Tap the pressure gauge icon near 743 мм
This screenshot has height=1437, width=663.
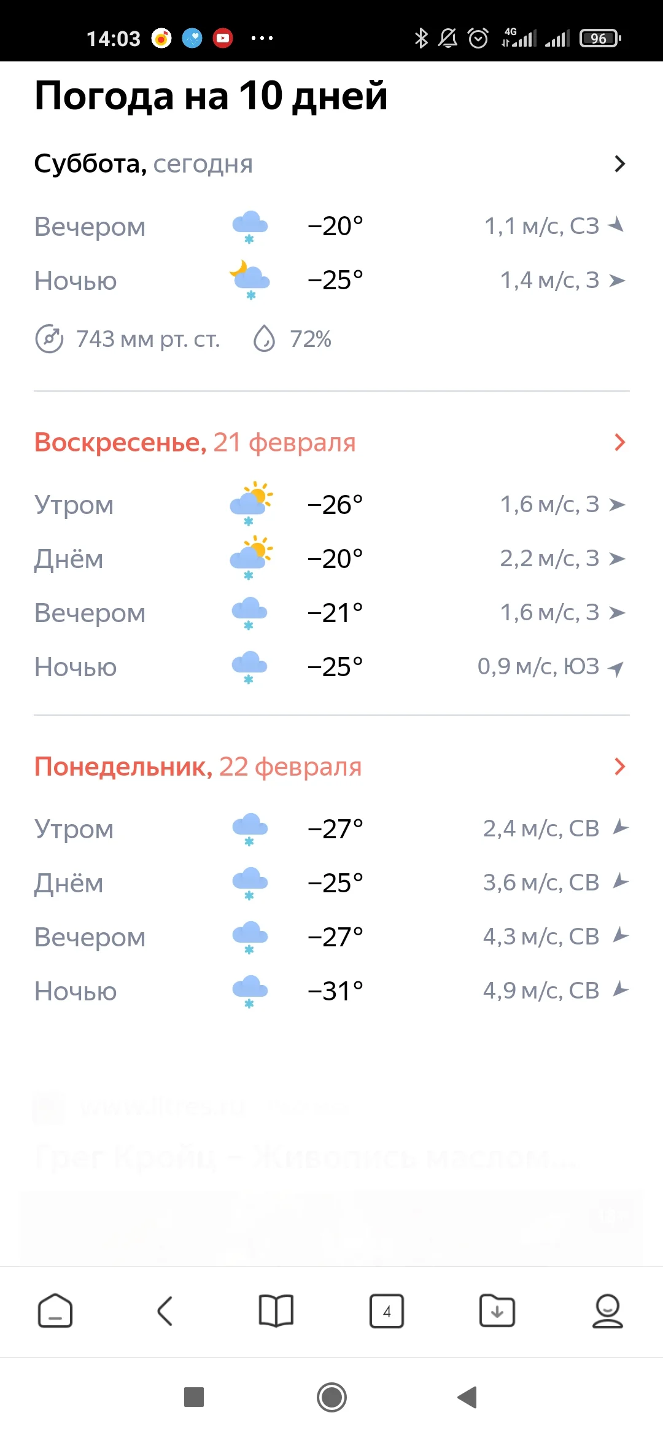50,338
